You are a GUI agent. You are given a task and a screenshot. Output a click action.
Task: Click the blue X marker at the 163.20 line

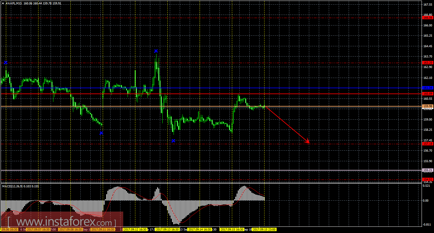(x=6, y=62)
